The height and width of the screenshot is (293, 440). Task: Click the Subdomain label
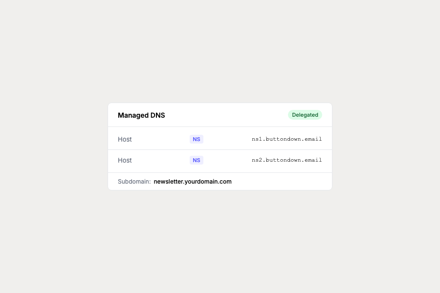133,181
